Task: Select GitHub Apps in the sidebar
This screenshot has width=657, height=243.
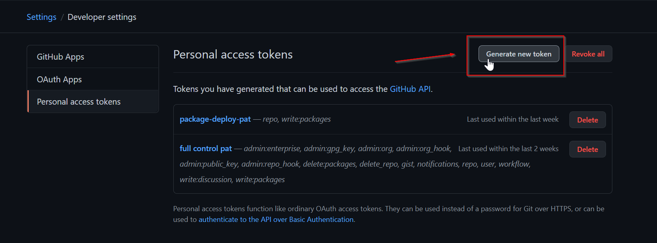Action: pos(93,56)
